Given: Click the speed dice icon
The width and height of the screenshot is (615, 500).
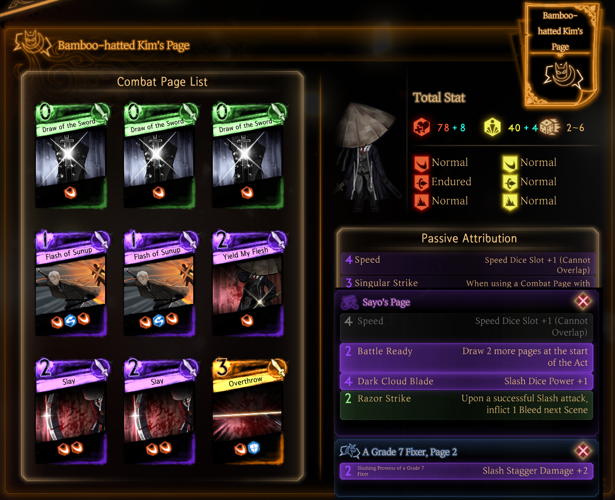Looking at the screenshot, I should (x=550, y=127).
